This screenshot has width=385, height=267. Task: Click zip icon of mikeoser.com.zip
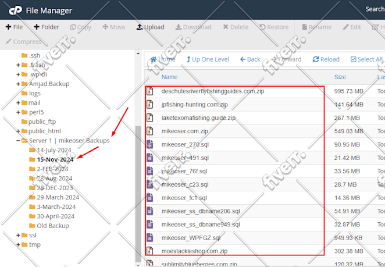coord(150,131)
